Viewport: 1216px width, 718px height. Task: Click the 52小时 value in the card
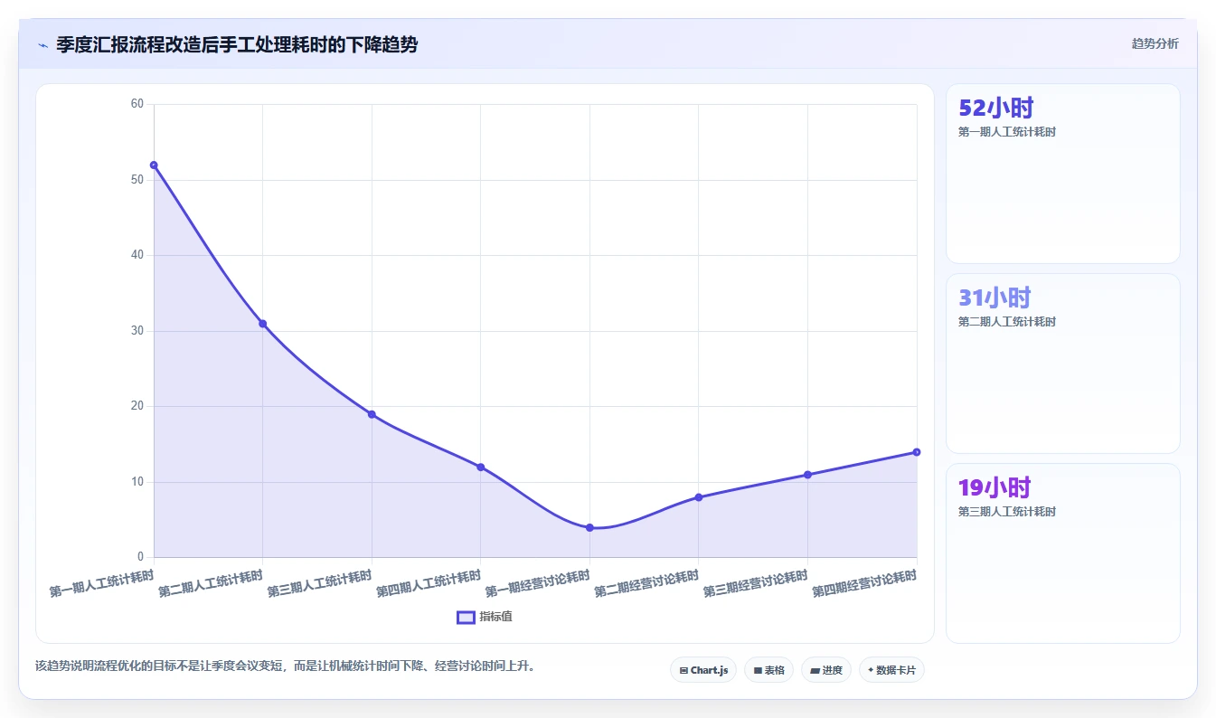[x=995, y=108]
